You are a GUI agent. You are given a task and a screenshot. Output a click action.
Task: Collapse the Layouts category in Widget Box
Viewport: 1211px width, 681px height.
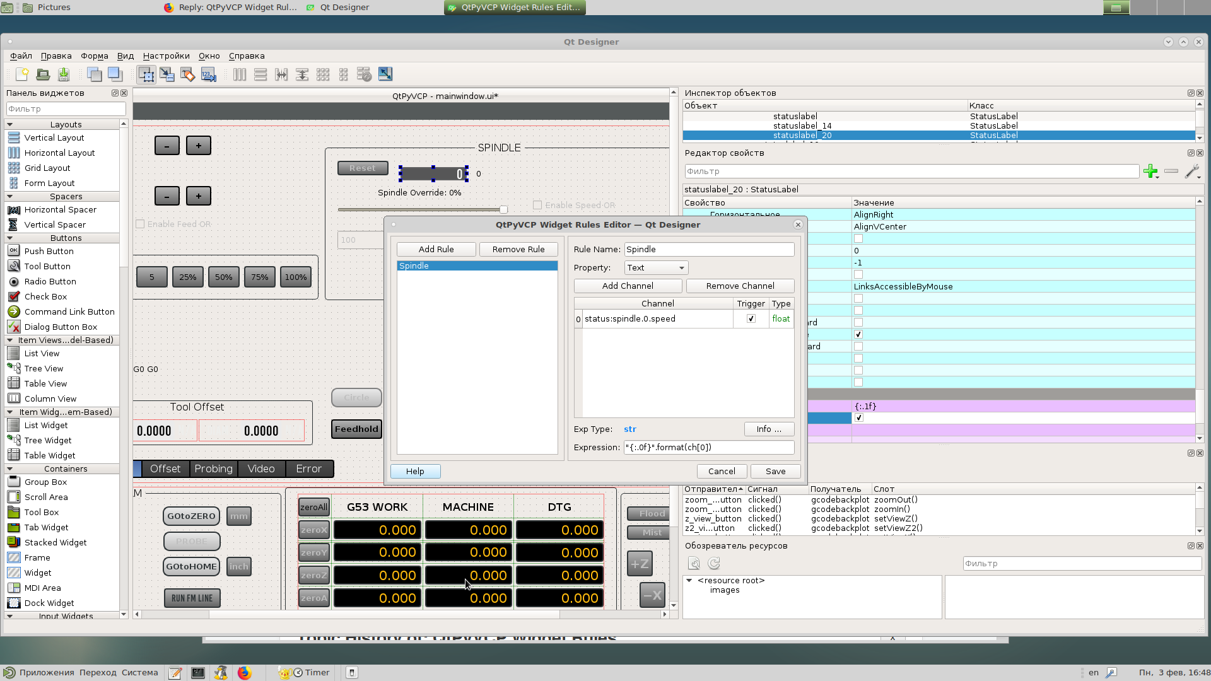pyautogui.click(x=10, y=125)
